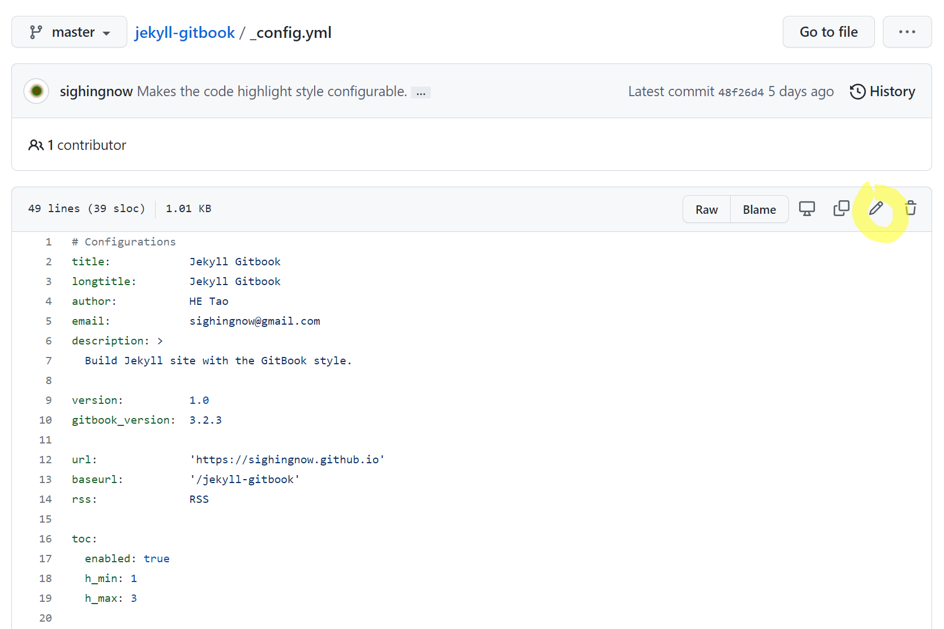Click the sighingnow avatar image
The image size is (944, 629).
pos(37,91)
